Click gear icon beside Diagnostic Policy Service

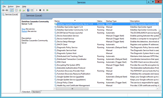pyautogui.click(x=56, y=47)
